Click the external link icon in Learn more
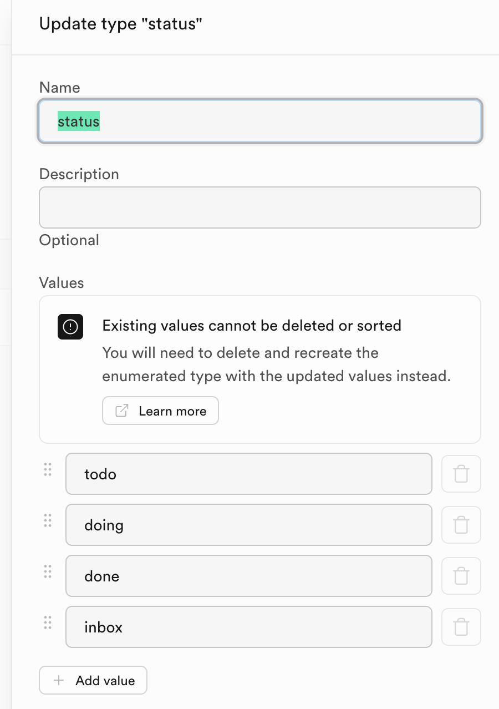Image resolution: width=499 pixels, height=709 pixels. [121, 411]
